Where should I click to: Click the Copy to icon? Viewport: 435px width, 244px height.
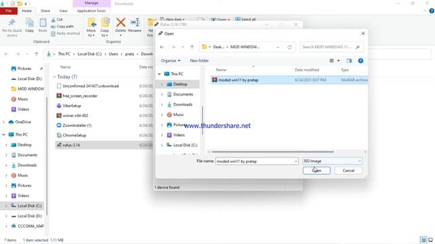(105, 22)
